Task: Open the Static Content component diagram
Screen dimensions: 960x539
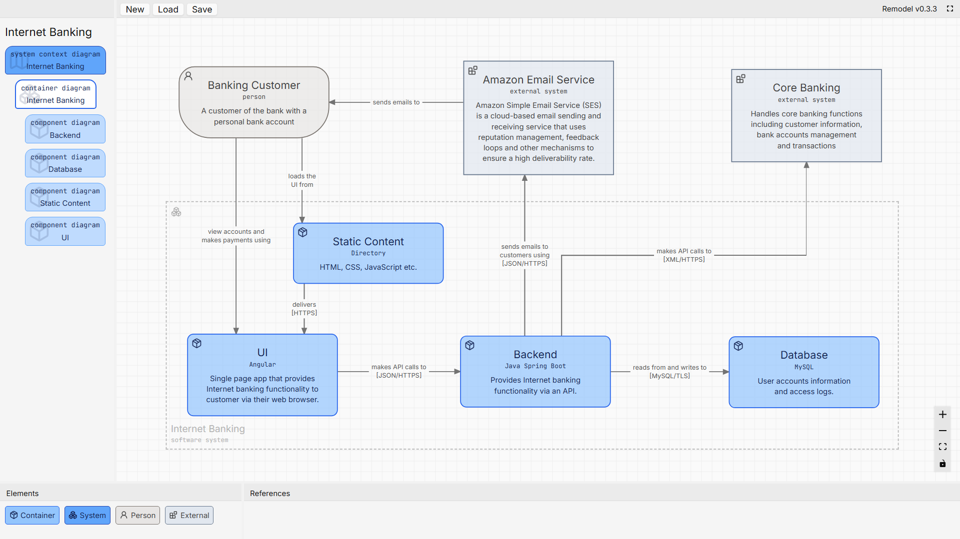Action: click(65, 197)
